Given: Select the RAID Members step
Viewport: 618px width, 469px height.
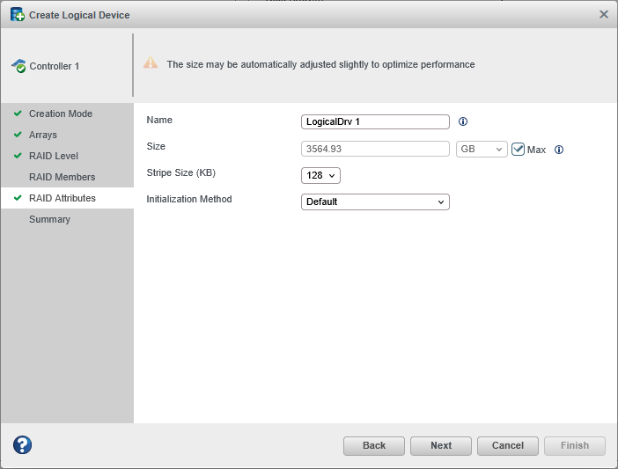Looking at the screenshot, I should tap(62, 177).
